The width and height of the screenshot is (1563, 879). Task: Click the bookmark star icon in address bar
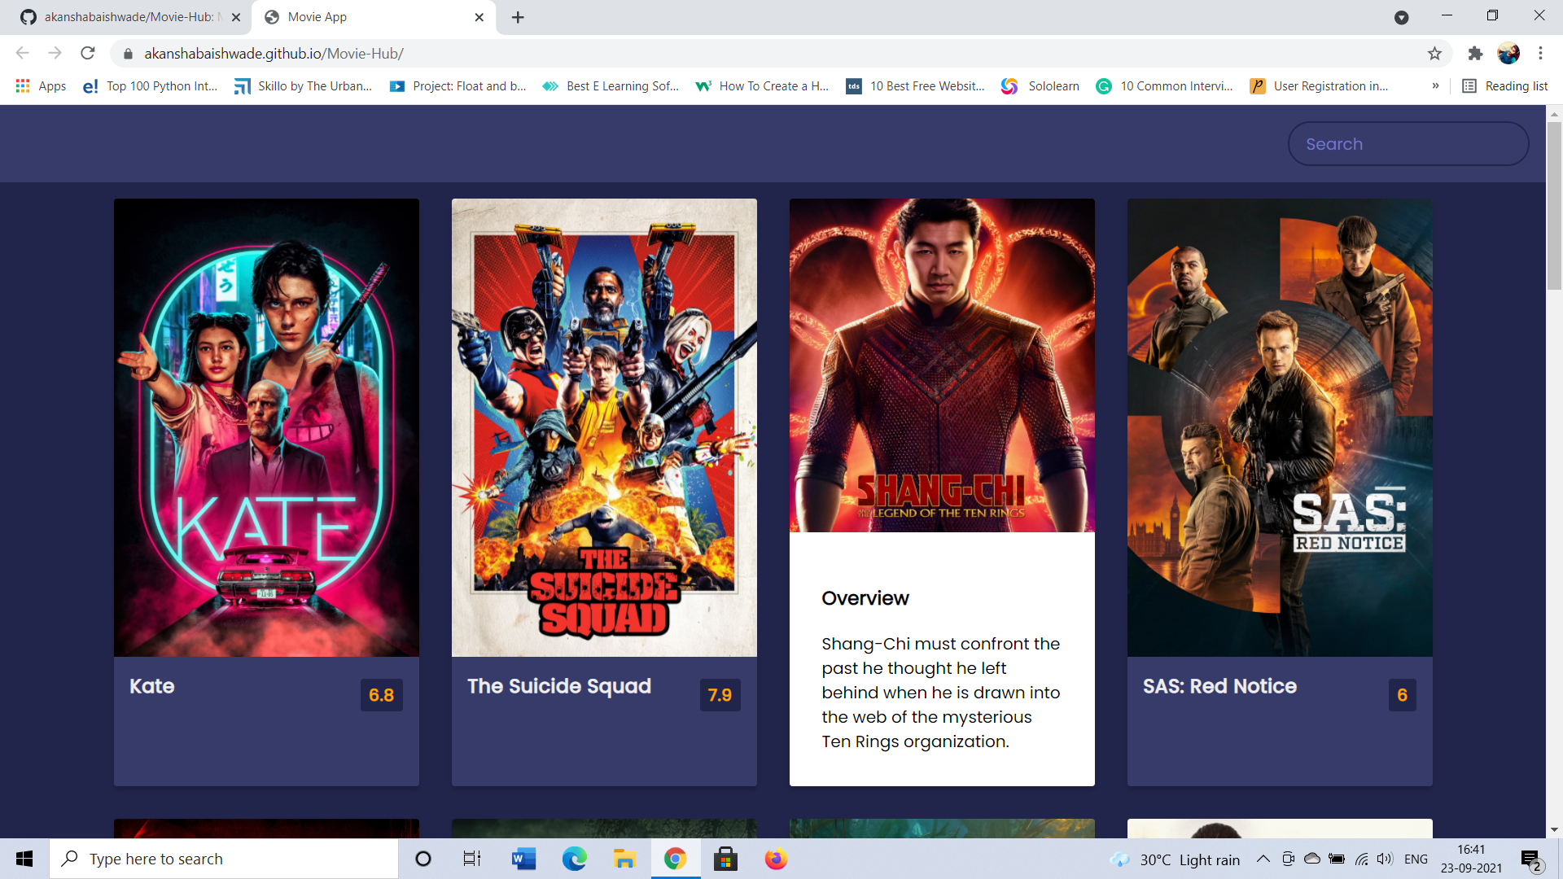point(1434,54)
